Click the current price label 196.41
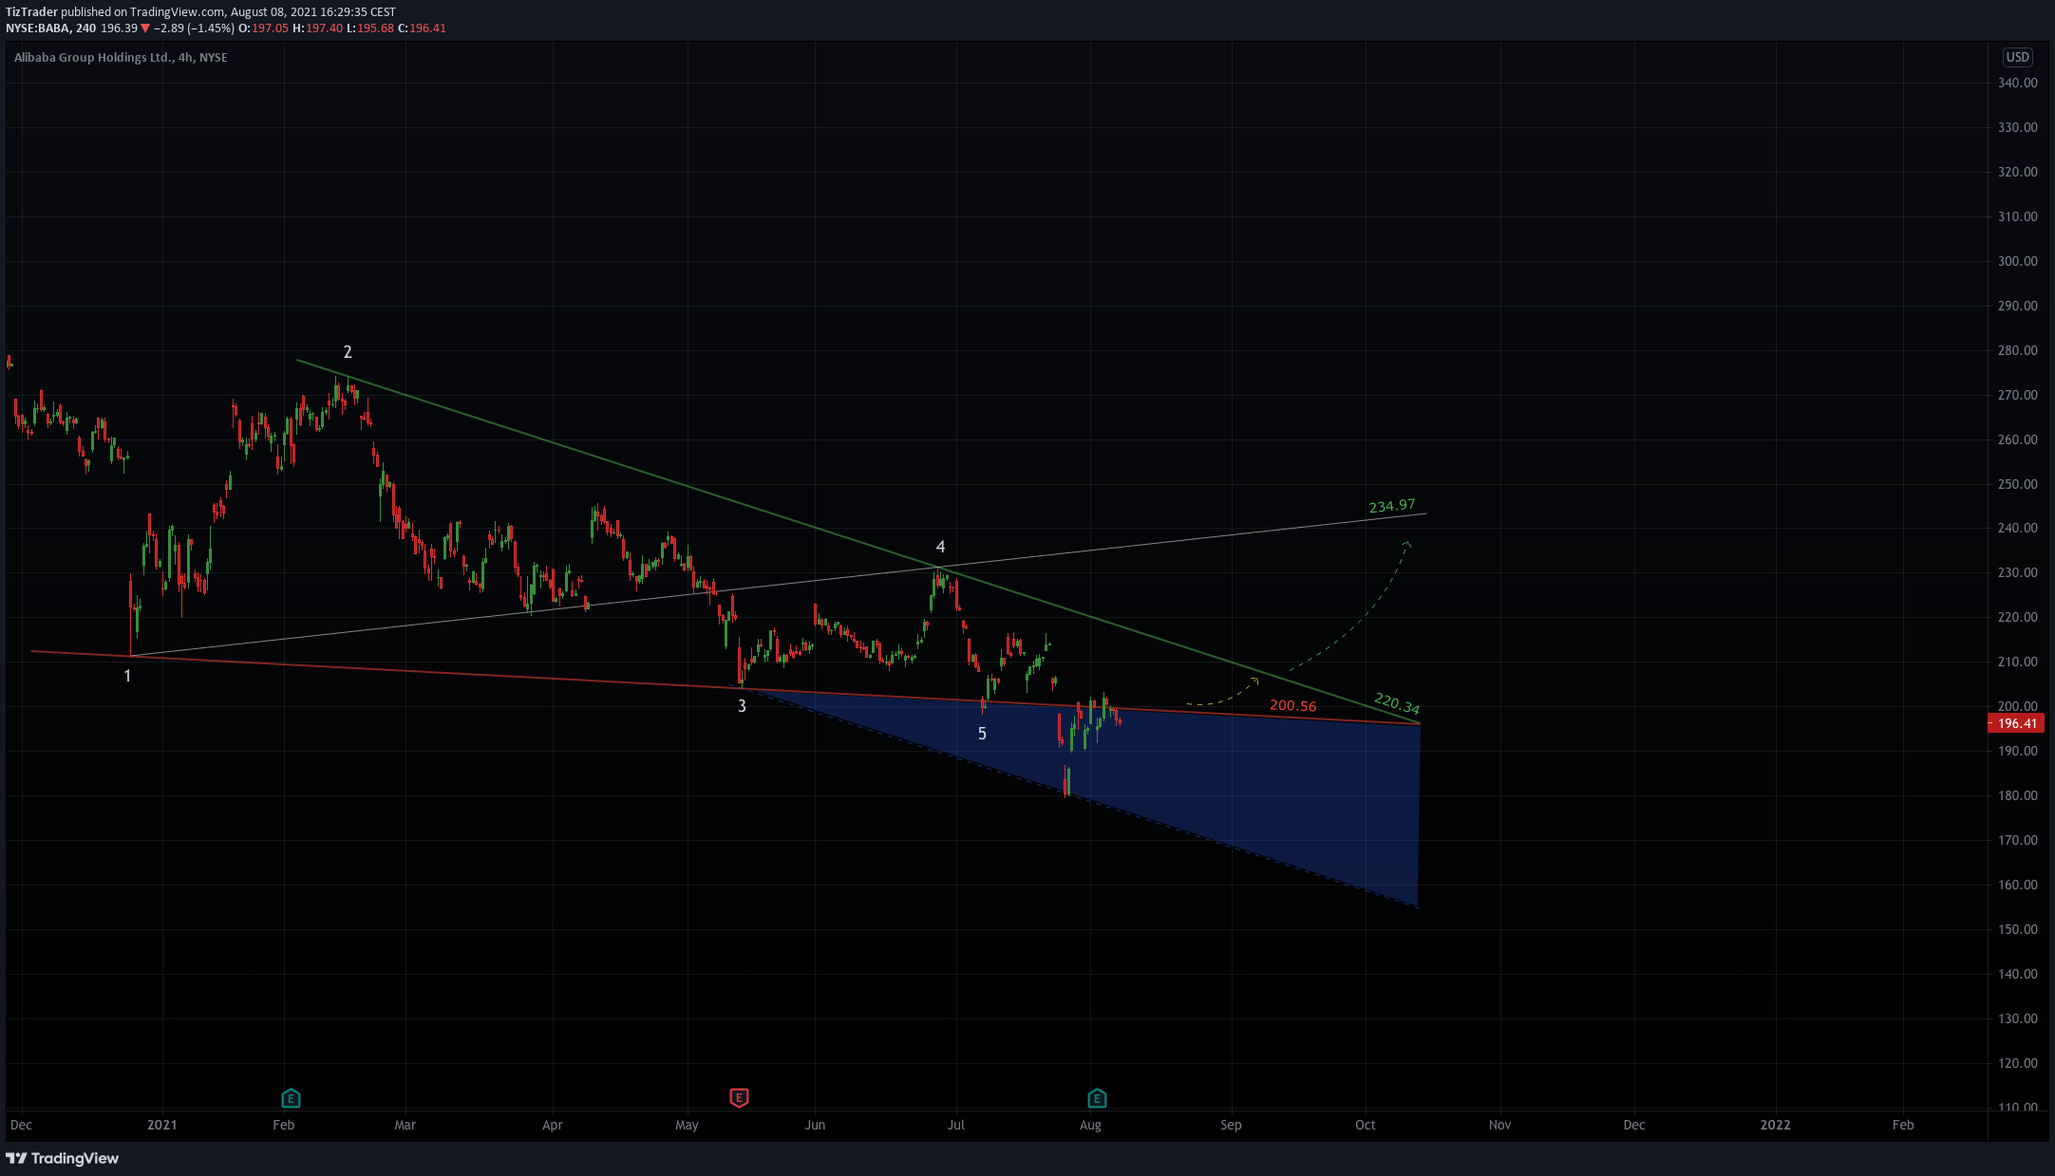 point(2016,723)
